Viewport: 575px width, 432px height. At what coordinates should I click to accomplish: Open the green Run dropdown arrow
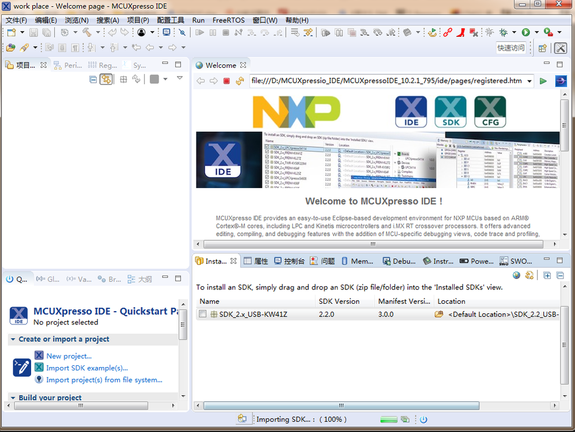(537, 33)
